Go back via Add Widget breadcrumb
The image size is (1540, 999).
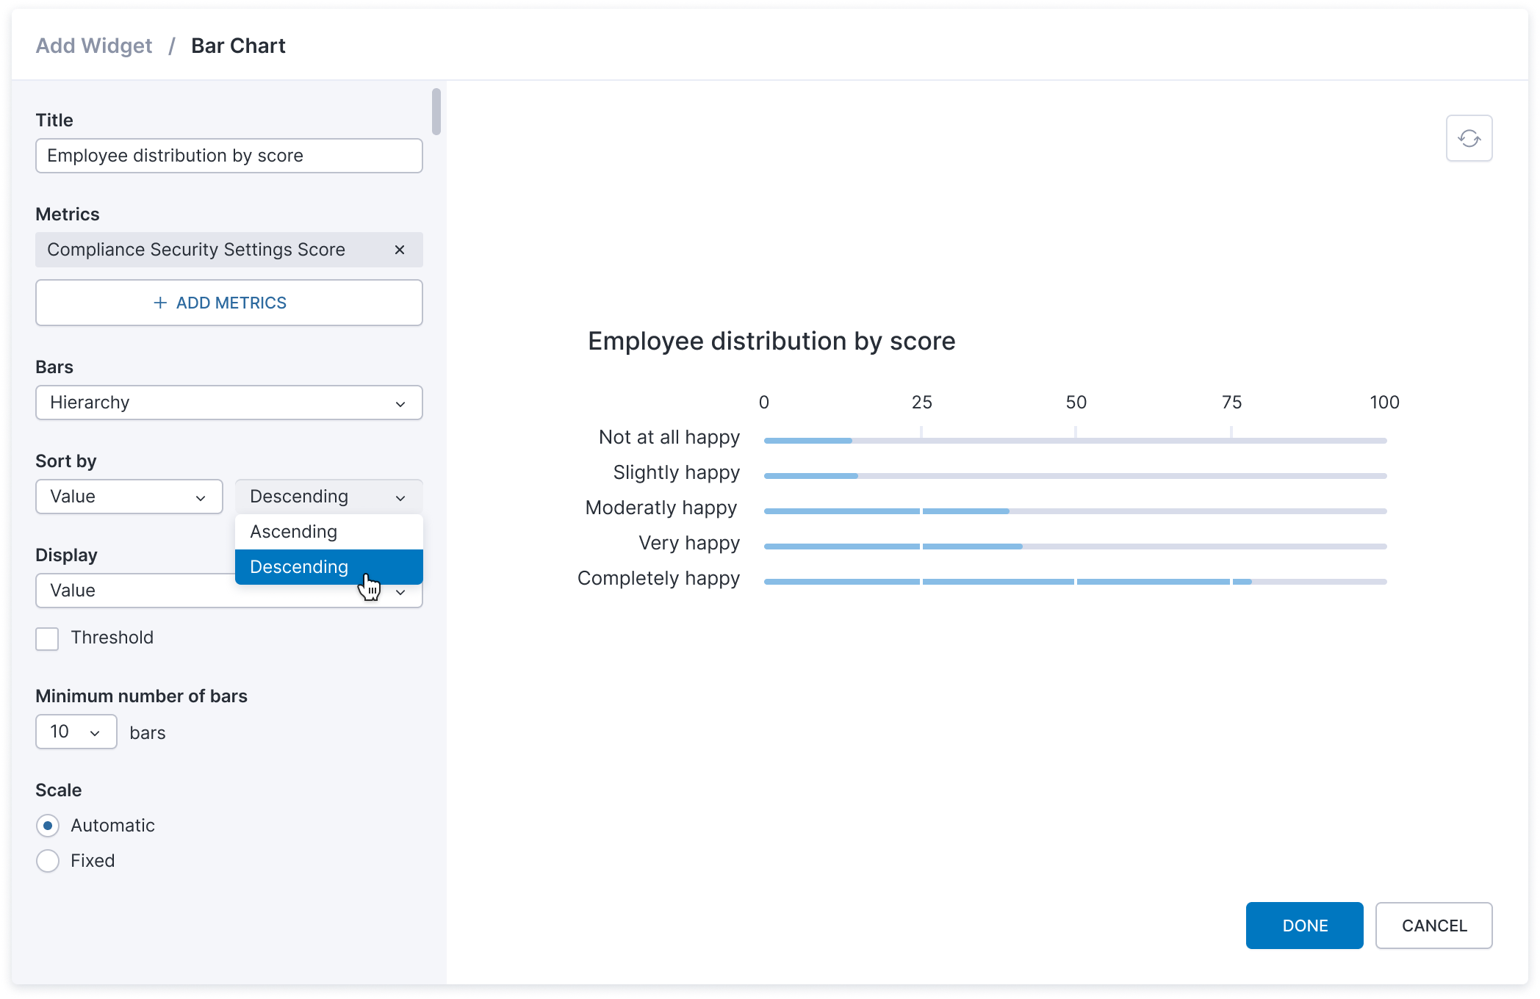click(94, 46)
